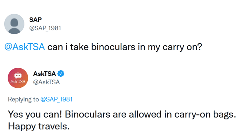The height and width of the screenshot is (140, 252).
Task: Click the 'AskTSA' text inside the logo circle
Action: [18, 82]
